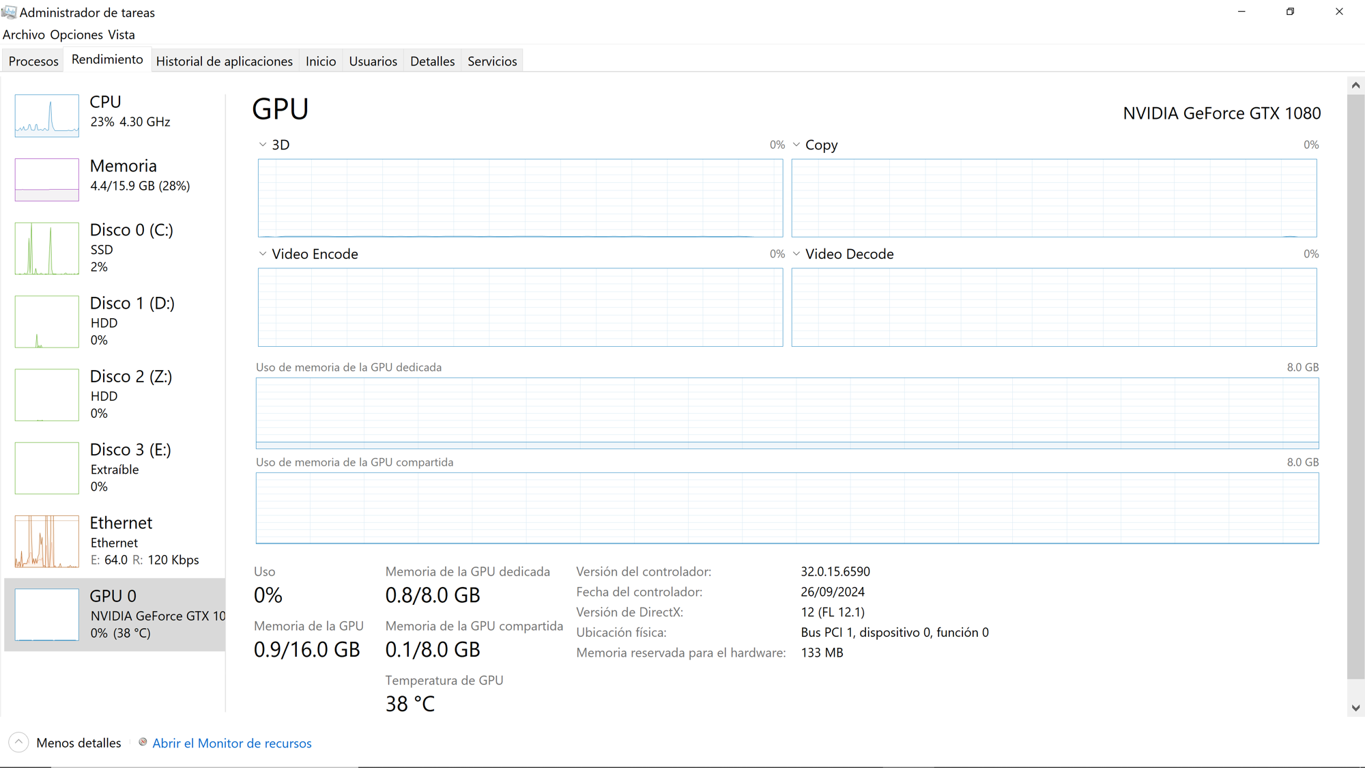Restore down the Task Manager window
The image size is (1365, 768).
point(1290,12)
